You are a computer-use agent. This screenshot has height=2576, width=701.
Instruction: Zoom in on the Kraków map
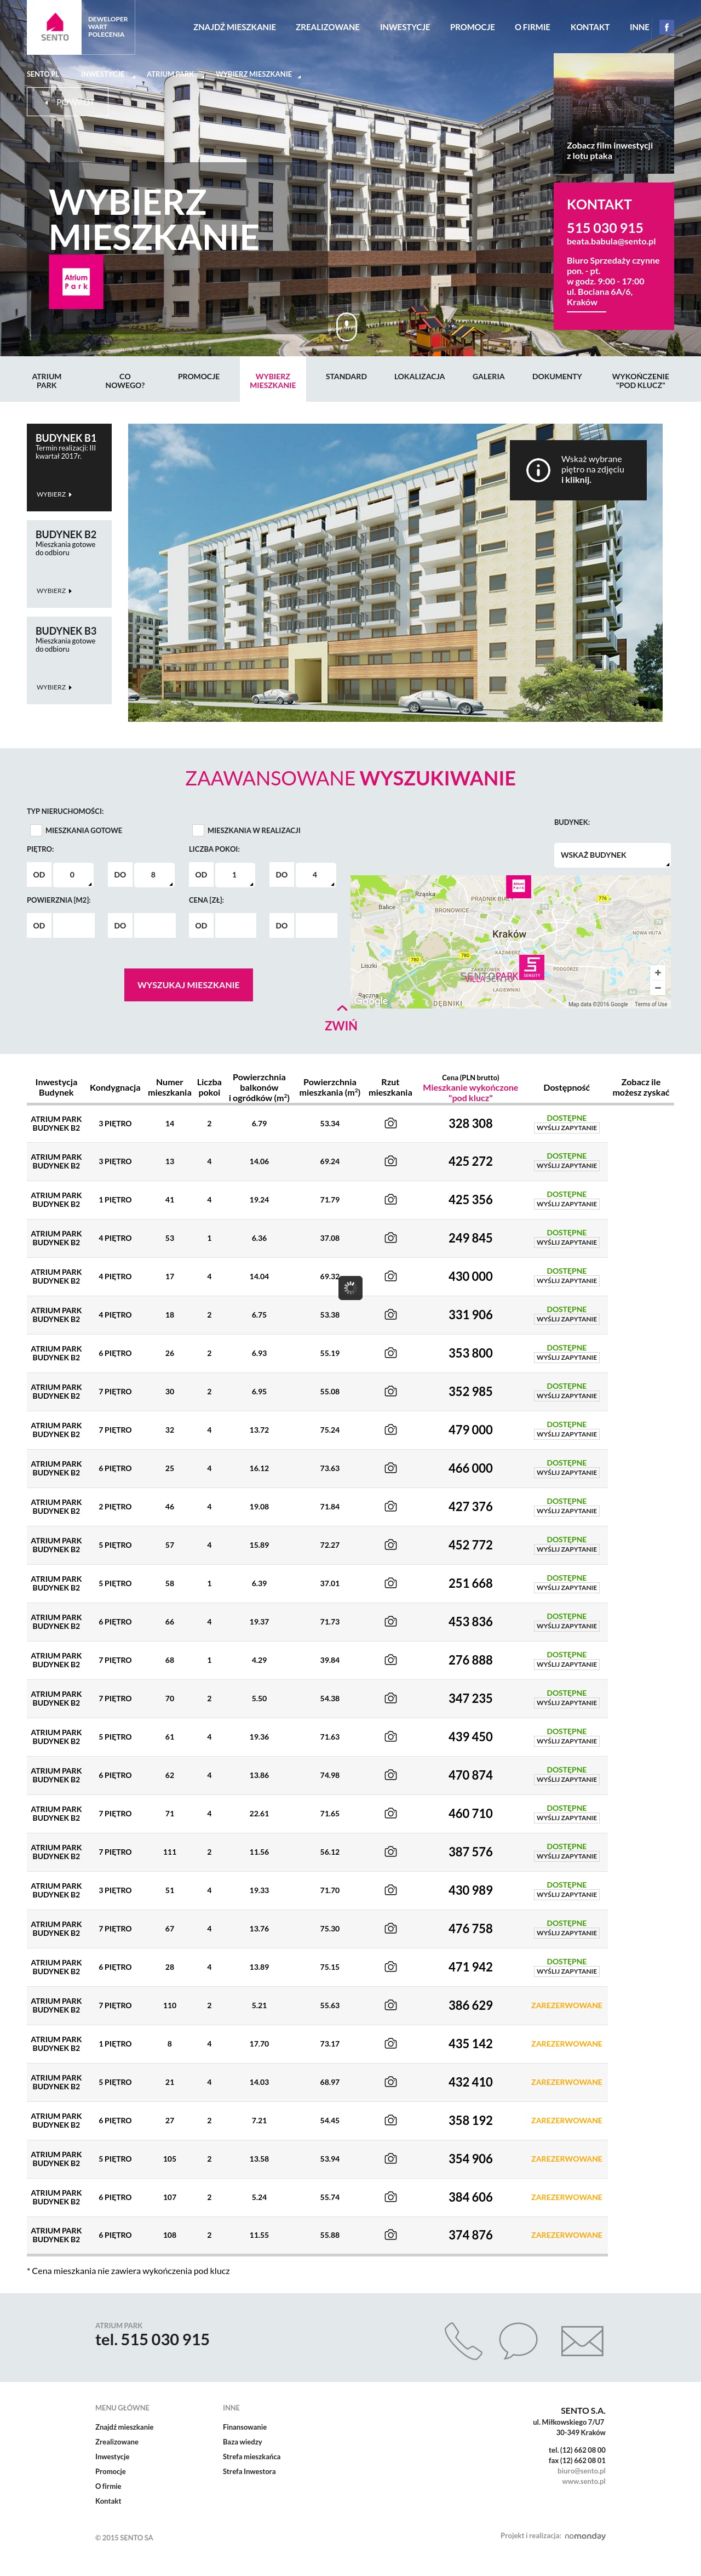tap(657, 972)
